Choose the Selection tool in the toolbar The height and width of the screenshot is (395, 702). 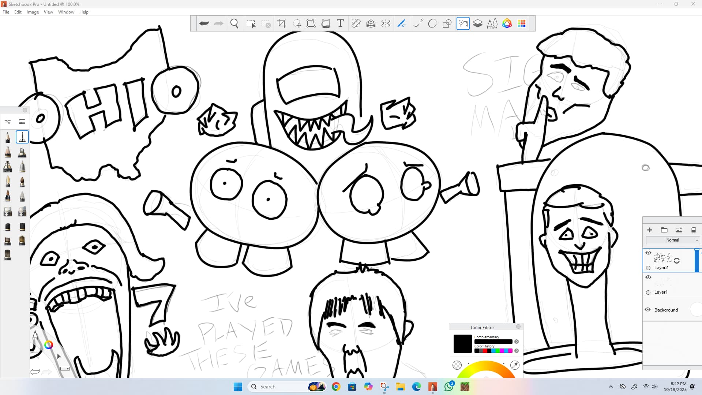pyautogui.click(x=251, y=24)
